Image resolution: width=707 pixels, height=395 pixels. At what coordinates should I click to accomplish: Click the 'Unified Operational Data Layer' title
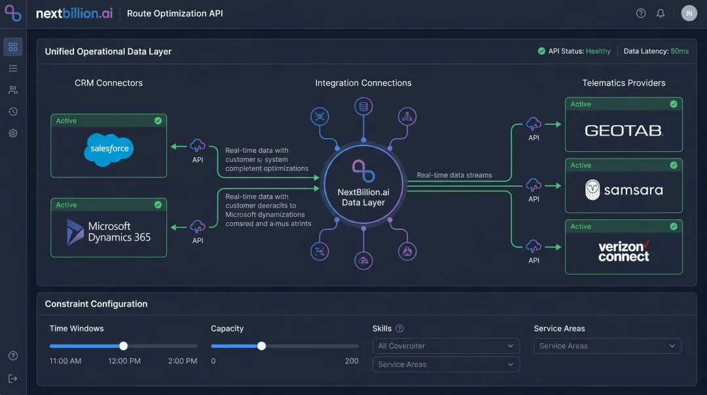[x=108, y=52]
